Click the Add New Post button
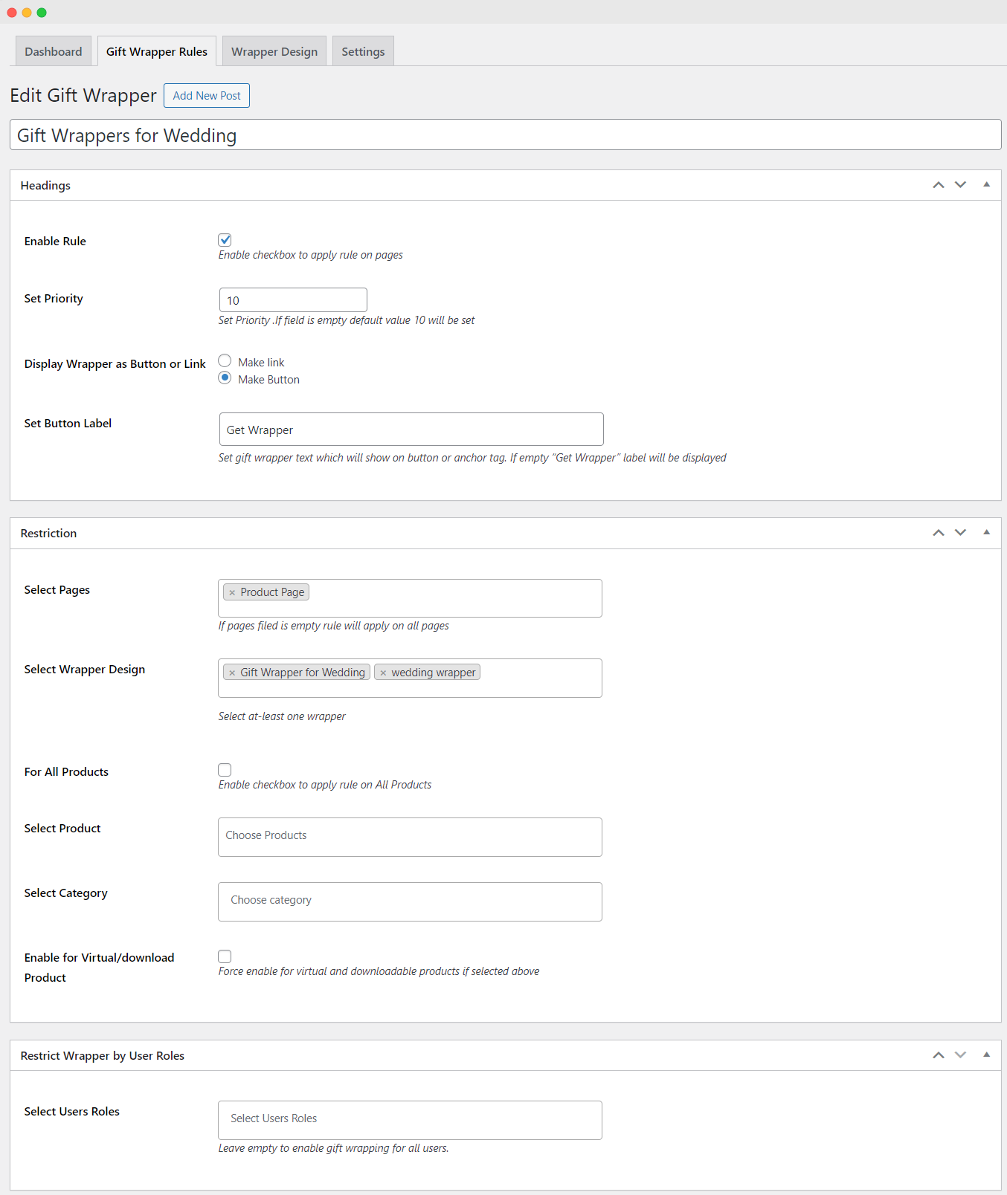 pyautogui.click(x=207, y=96)
